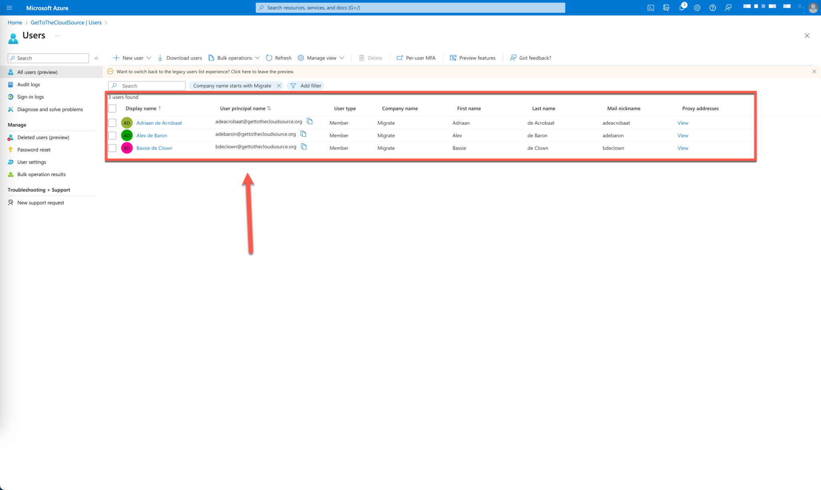Click the user list search field
The width and height of the screenshot is (821, 490).
tap(147, 85)
